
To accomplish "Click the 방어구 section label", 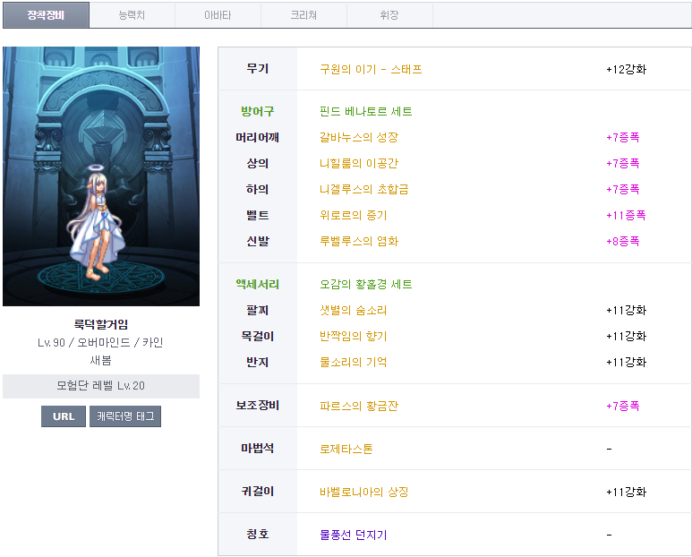I will (257, 111).
